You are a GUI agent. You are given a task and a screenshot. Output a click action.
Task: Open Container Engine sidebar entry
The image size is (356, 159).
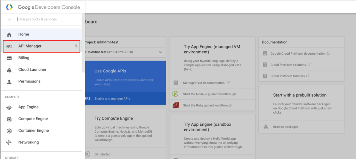[41, 131]
